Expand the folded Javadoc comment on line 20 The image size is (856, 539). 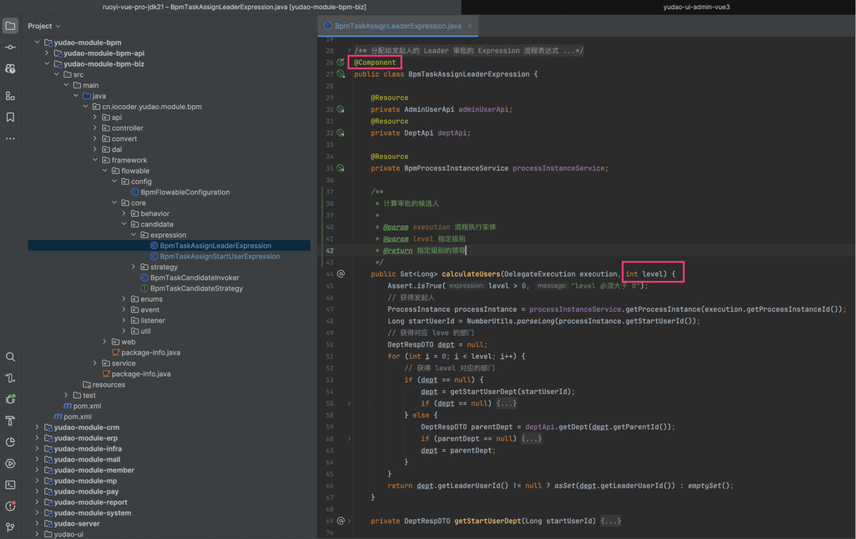[x=349, y=51]
